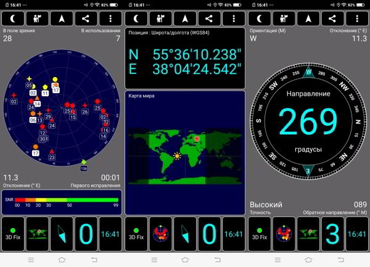
Task: Switch to world map tile below SNR legend
Action: pyautogui.click(x=37, y=234)
